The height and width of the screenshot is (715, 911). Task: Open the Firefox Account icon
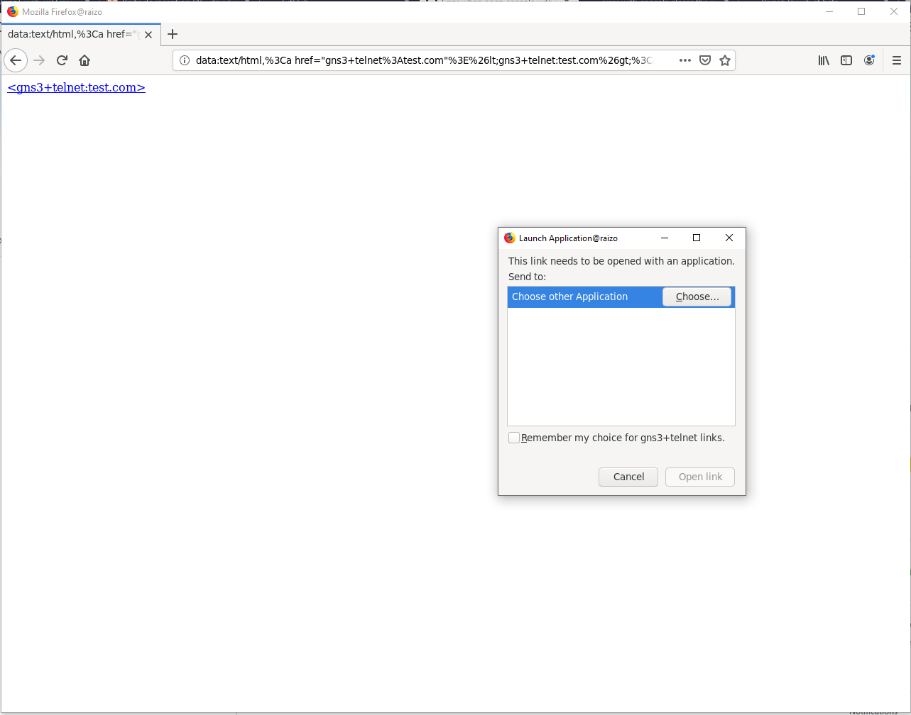pyautogui.click(x=869, y=60)
